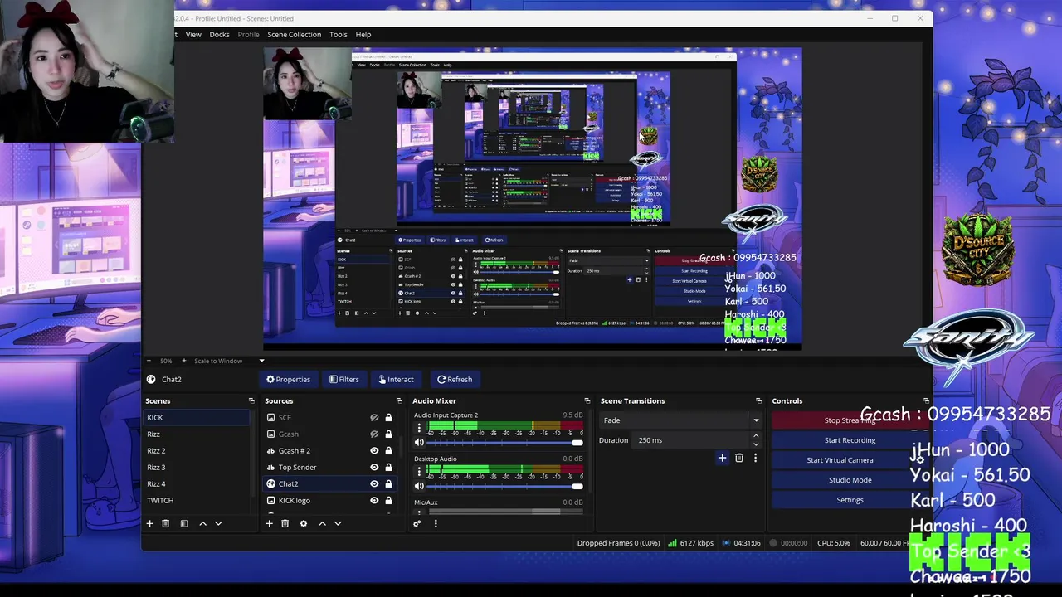The height and width of the screenshot is (597, 1062).
Task: Unlock the Chat2 source
Action: (x=388, y=484)
